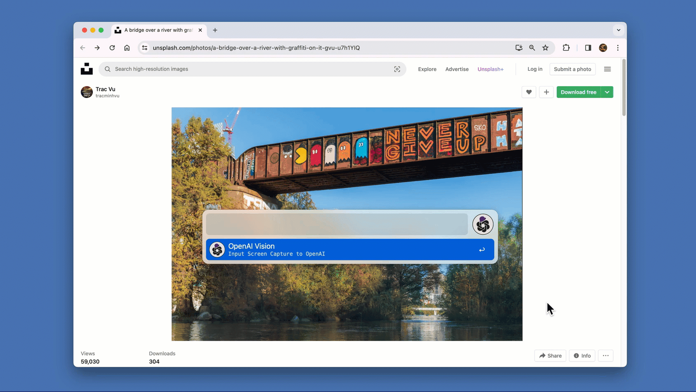Maximize the Chrome window with the green button

point(101,30)
